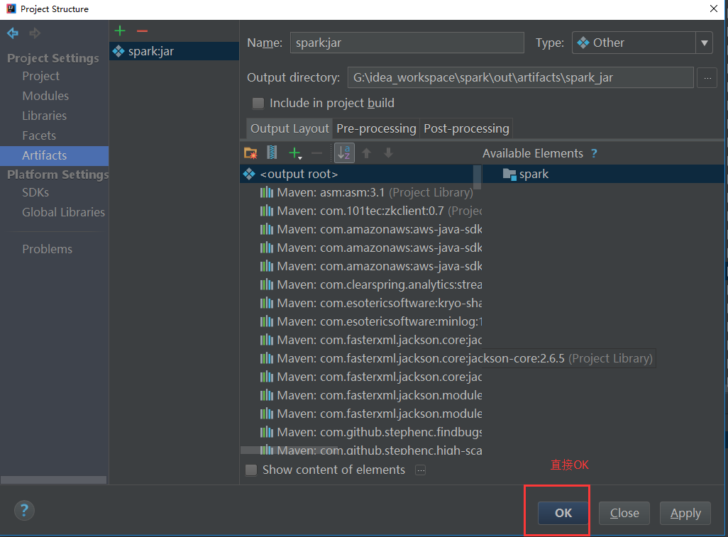This screenshot has height=537, width=728.
Task: Click the output layout horizontal scrollbar
Action: tap(289, 450)
